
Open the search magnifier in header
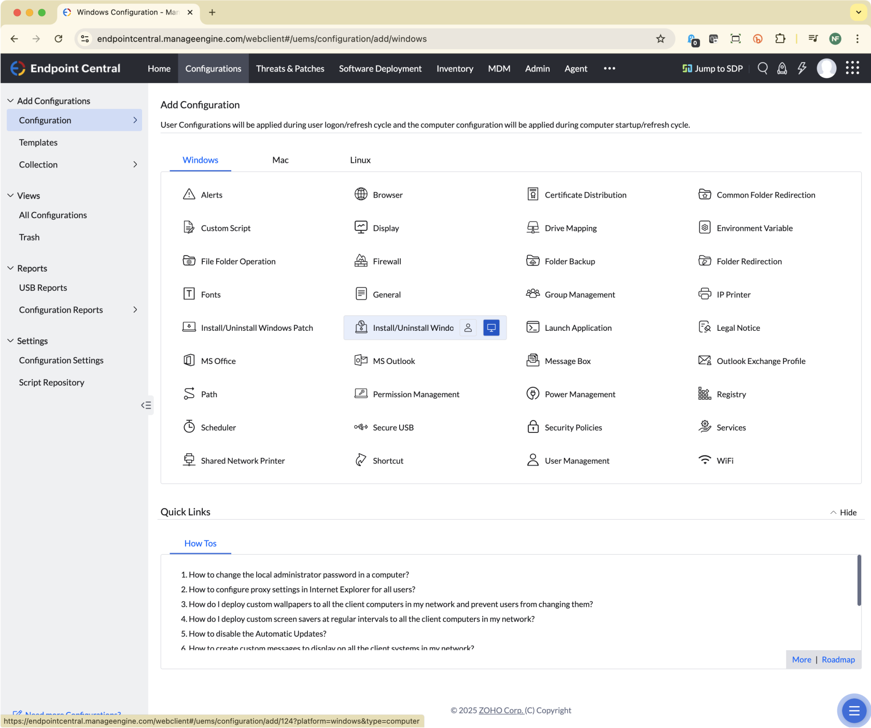[x=763, y=68]
